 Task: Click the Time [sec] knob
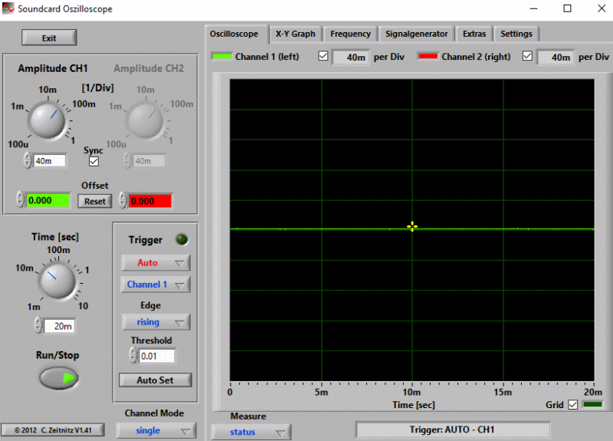(x=57, y=281)
